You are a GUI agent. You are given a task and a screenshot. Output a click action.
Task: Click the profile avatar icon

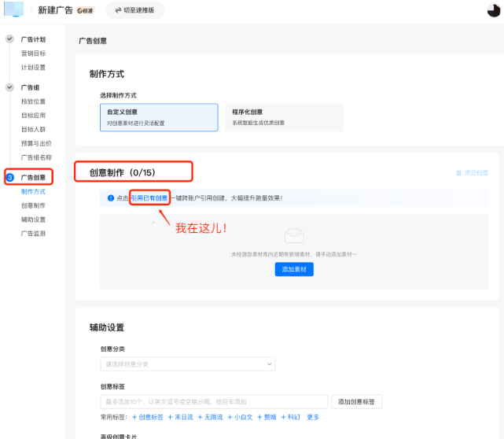[494, 10]
